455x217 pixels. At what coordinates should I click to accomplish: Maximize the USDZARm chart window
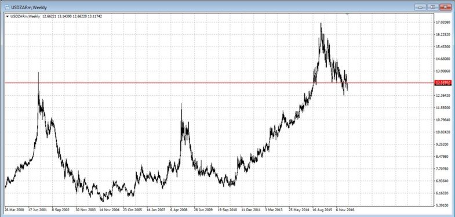click(432, 8)
